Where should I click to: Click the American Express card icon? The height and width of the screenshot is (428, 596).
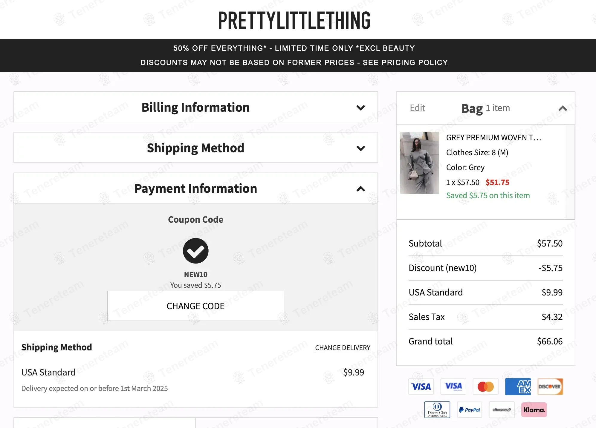[518, 387]
